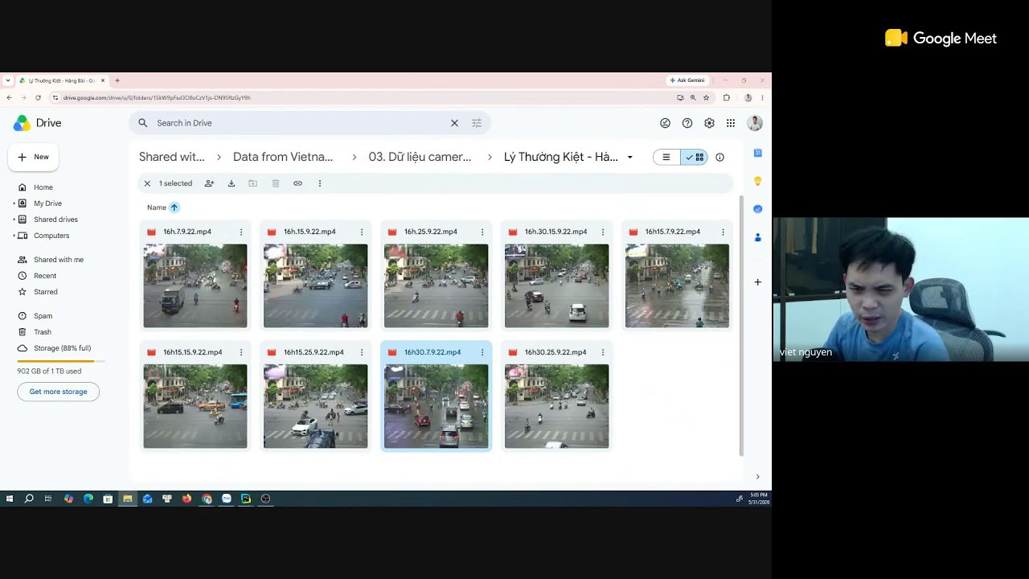Bookmark this page star icon
The height and width of the screenshot is (579, 1029).
tap(706, 97)
